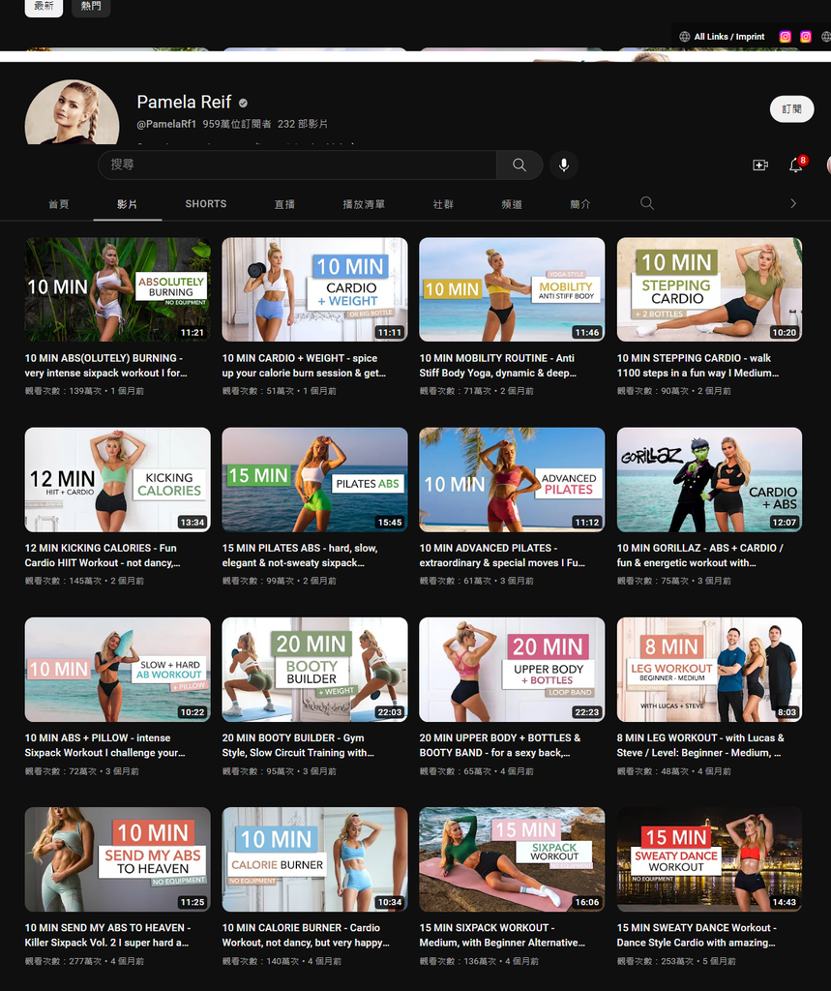
Task: Open the title '10 MIN MOBILITY ROUTINE - Anti'
Action: 498,365
